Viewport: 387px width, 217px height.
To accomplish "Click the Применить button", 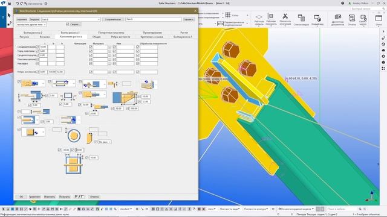I will 34,197.
